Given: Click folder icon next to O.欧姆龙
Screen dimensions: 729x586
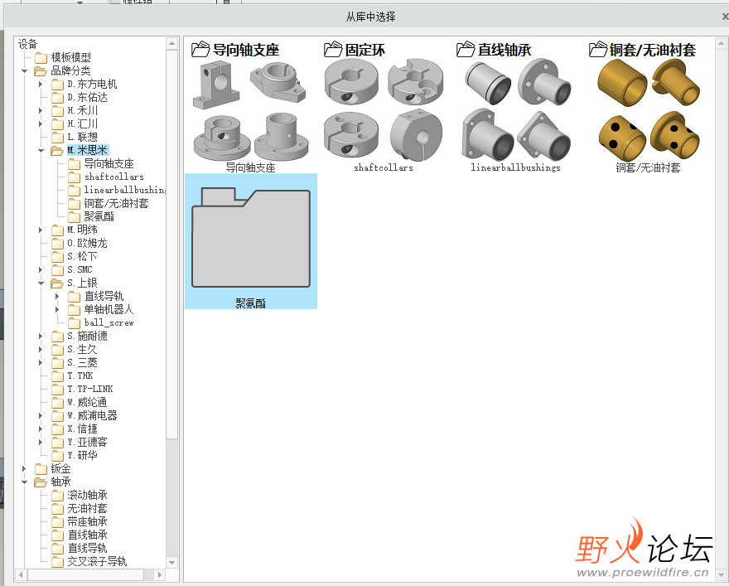Looking at the screenshot, I should click(x=58, y=243).
